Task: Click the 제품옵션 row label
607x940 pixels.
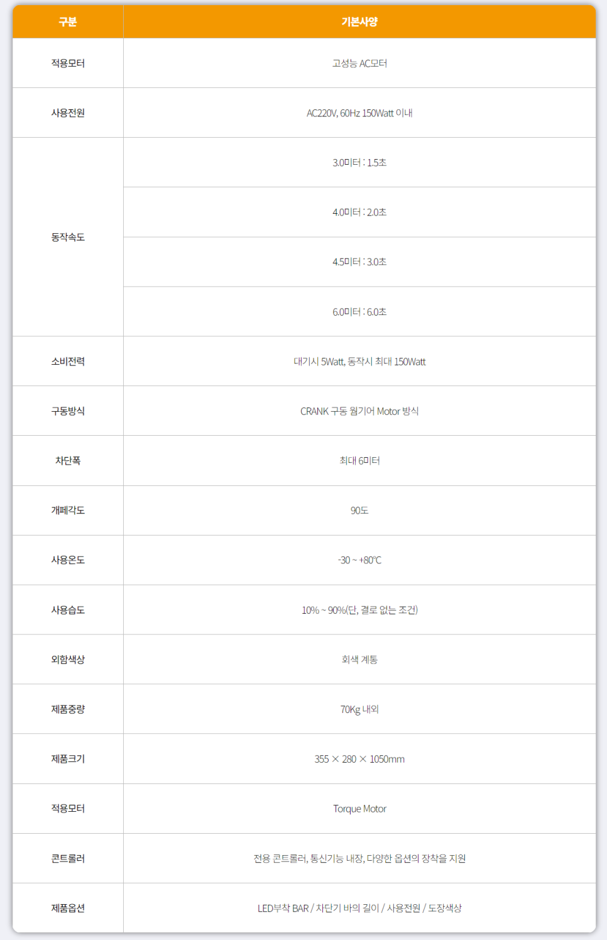Action: click(x=68, y=908)
